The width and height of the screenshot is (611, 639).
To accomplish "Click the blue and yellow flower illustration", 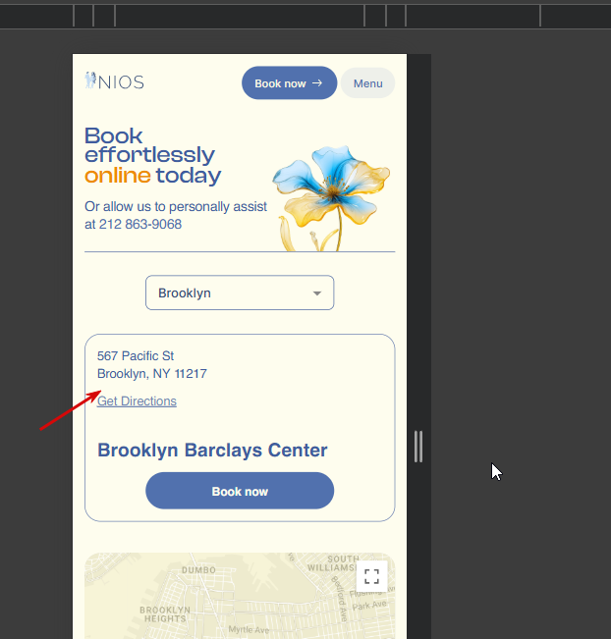I will (x=331, y=197).
